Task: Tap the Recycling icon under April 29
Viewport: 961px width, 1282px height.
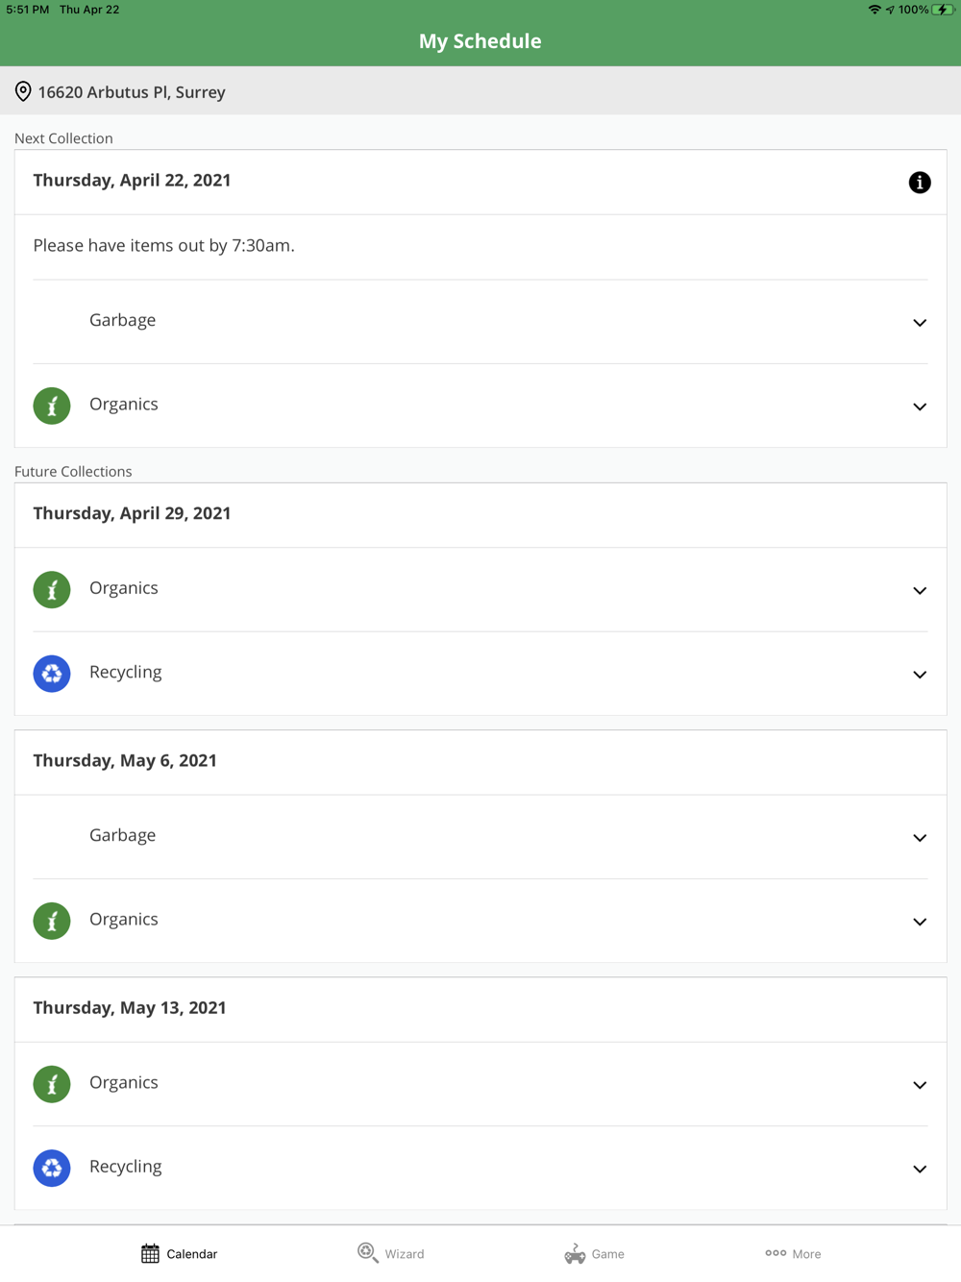Action: click(52, 674)
